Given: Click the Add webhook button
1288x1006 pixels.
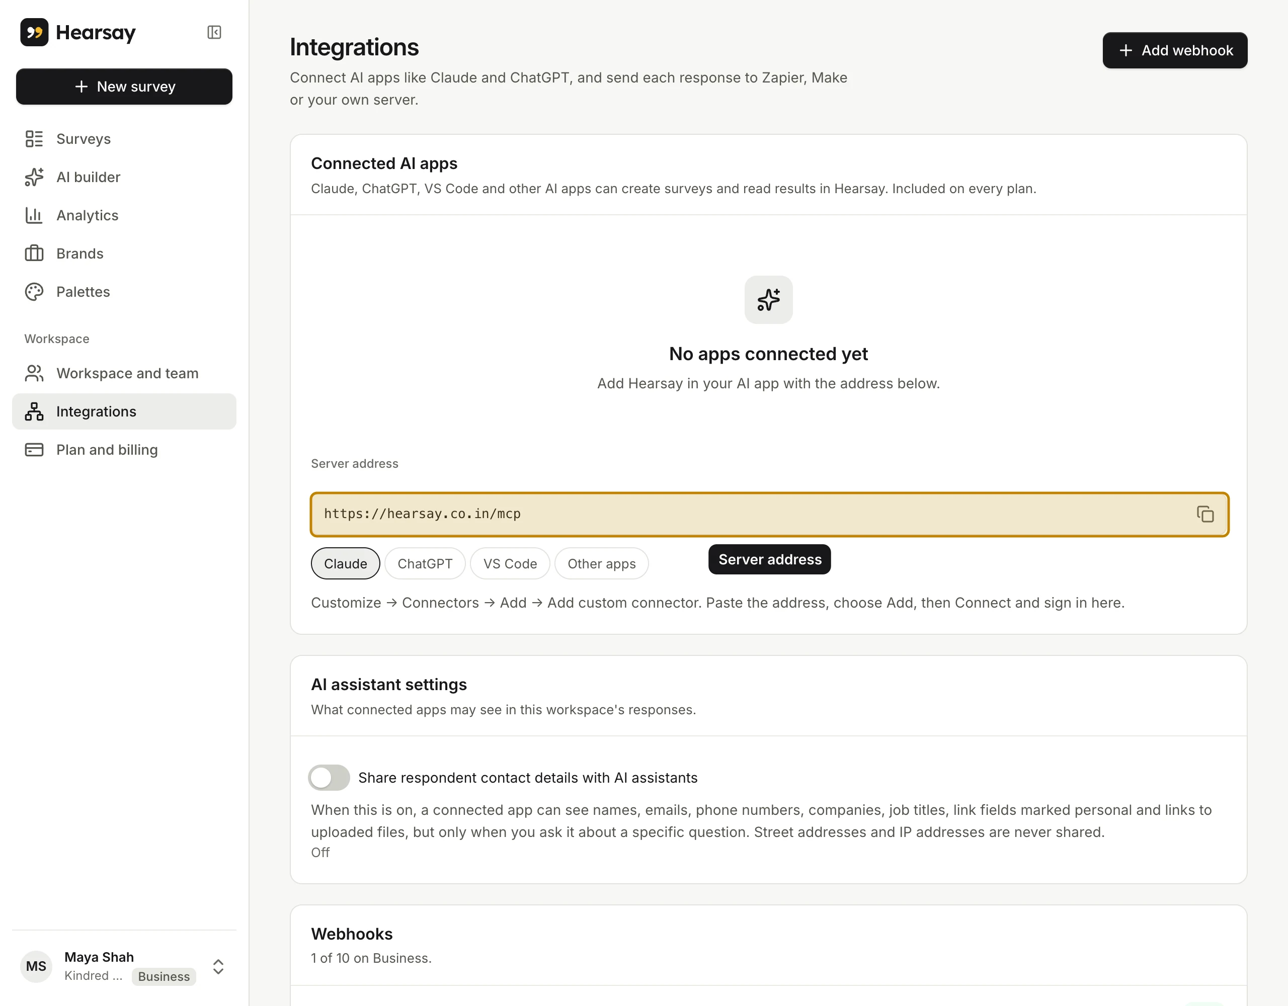Looking at the screenshot, I should [1175, 50].
